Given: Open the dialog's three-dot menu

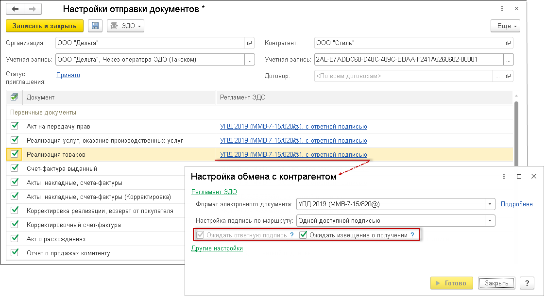Looking at the screenshot, I should coord(504,176).
